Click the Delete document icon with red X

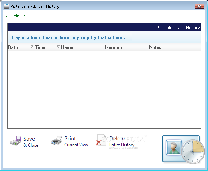101,140
